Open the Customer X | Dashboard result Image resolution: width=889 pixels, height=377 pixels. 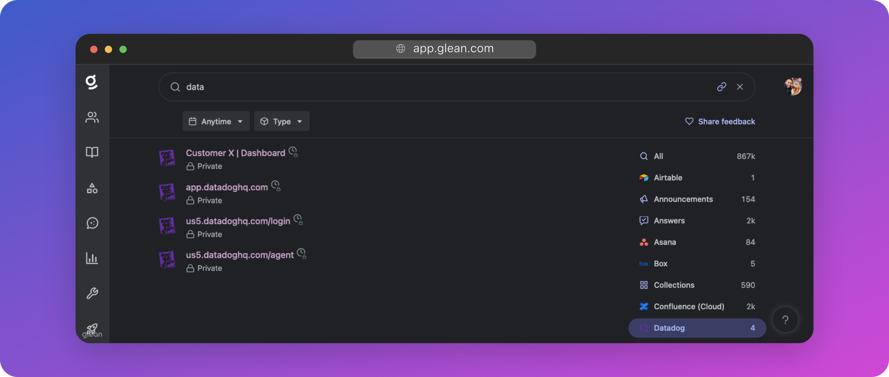[235, 153]
